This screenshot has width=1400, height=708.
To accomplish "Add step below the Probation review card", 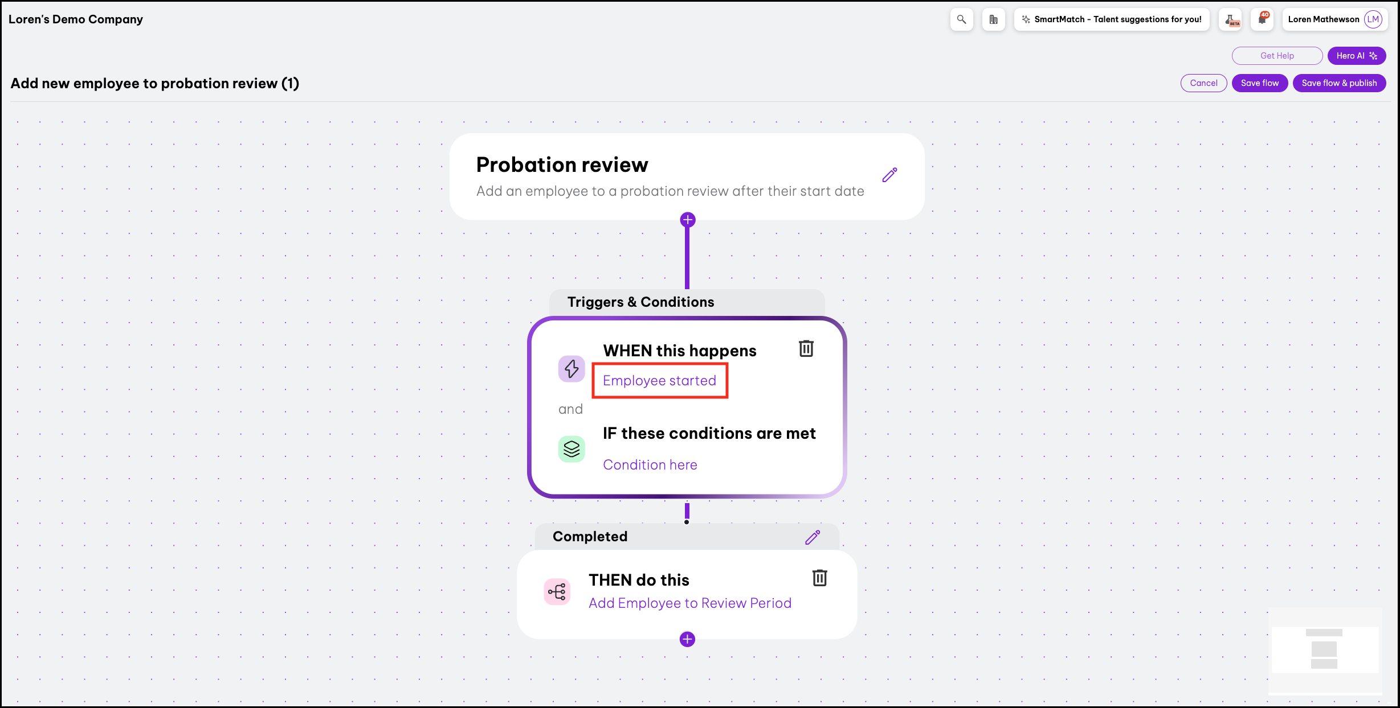I will [688, 220].
